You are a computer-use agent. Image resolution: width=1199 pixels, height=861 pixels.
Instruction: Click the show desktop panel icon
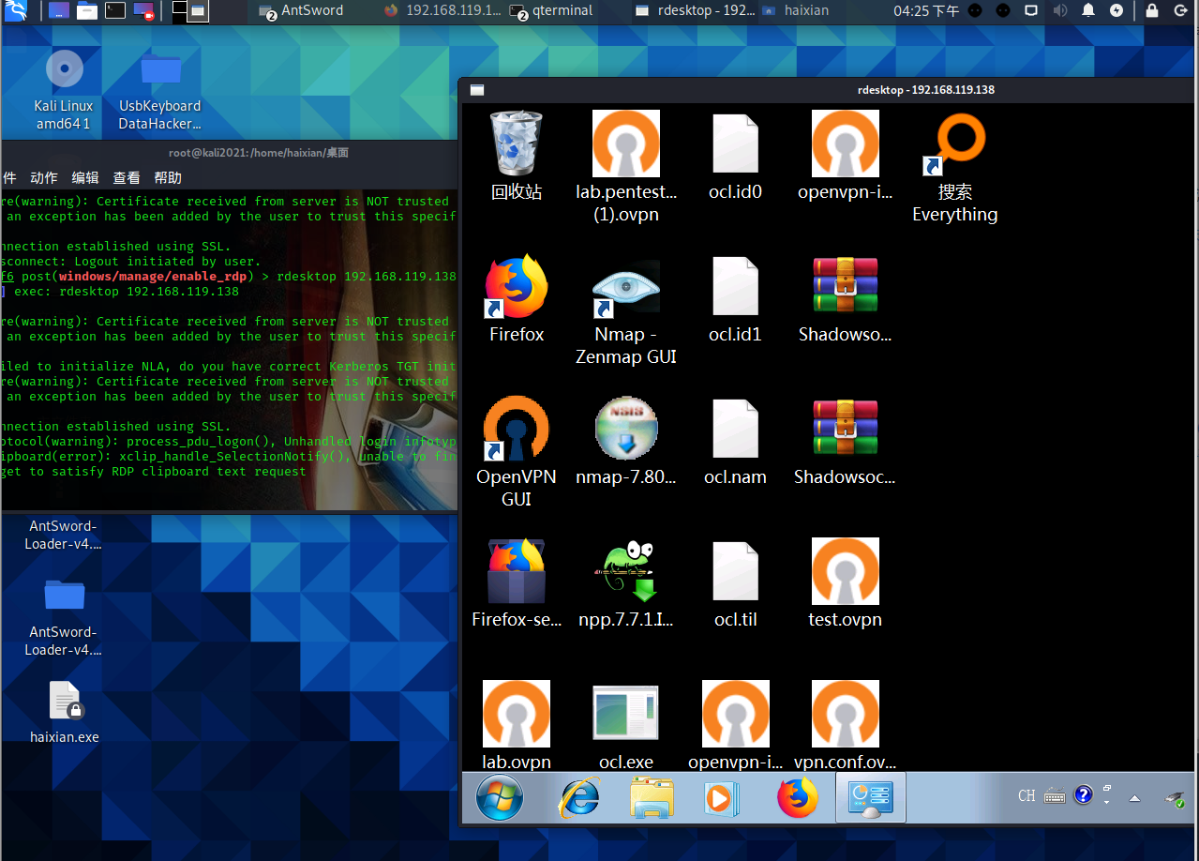point(58,11)
